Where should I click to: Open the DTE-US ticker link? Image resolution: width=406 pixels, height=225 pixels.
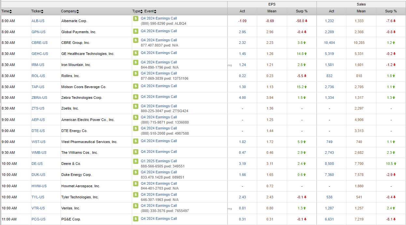click(38, 131)
